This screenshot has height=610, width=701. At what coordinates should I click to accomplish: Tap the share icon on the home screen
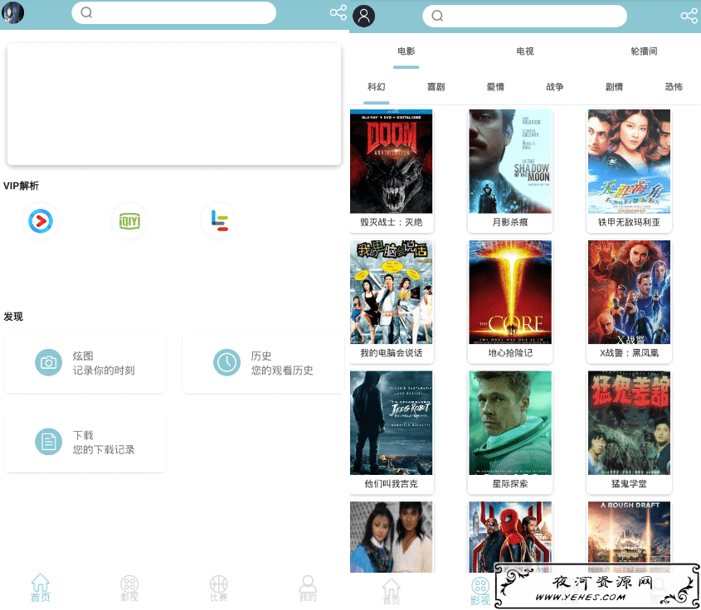[x=338, y=12]
